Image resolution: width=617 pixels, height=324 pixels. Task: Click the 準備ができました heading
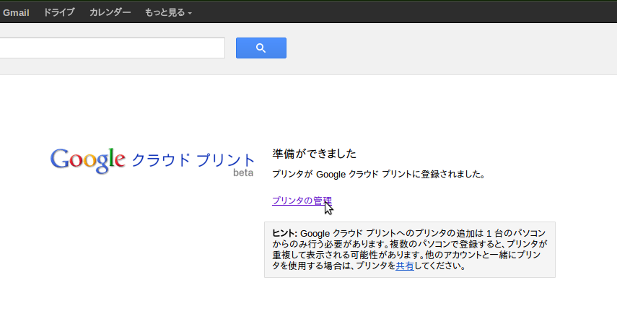314,154
